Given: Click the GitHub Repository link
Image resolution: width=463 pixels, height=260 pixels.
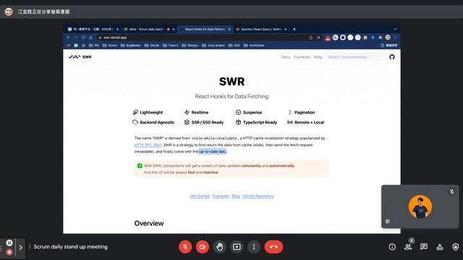Looking at the screenshot, I should [x=258, y=196].
